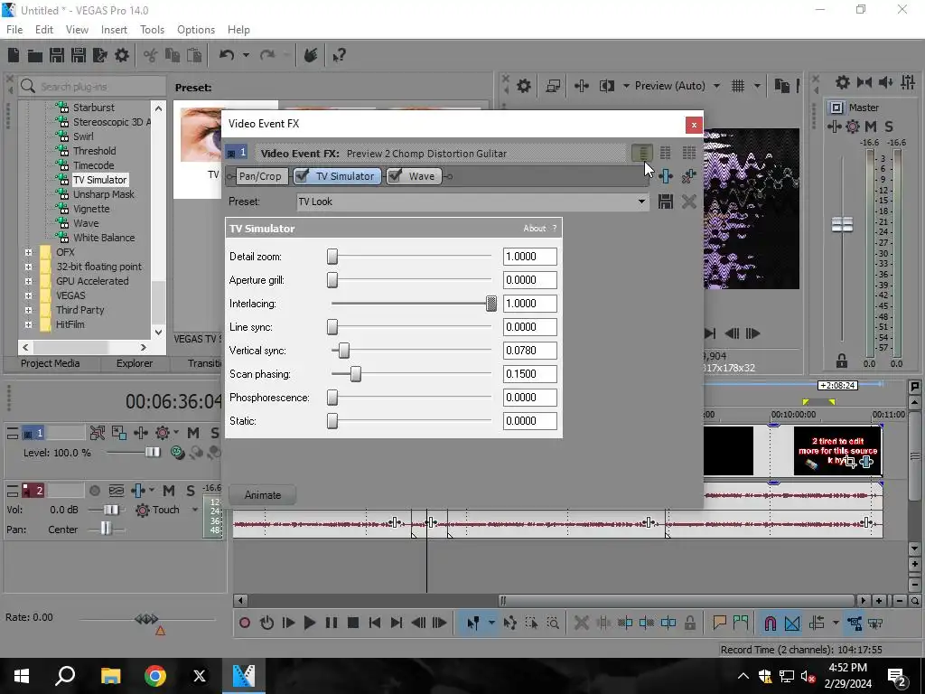The image size is (925, 694).
Task: Click the Search plug-ins field
Action: tap(92, 87)
